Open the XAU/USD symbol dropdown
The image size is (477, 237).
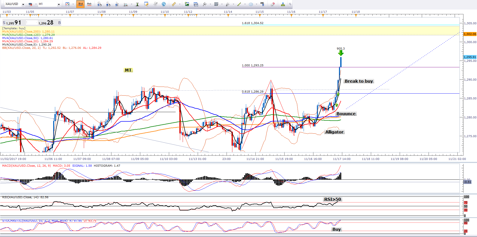click(23, 4)
